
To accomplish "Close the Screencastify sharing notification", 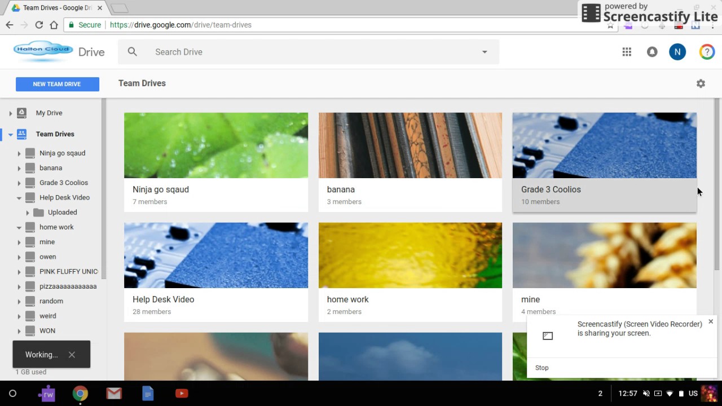I will click(x=711, y=322).
